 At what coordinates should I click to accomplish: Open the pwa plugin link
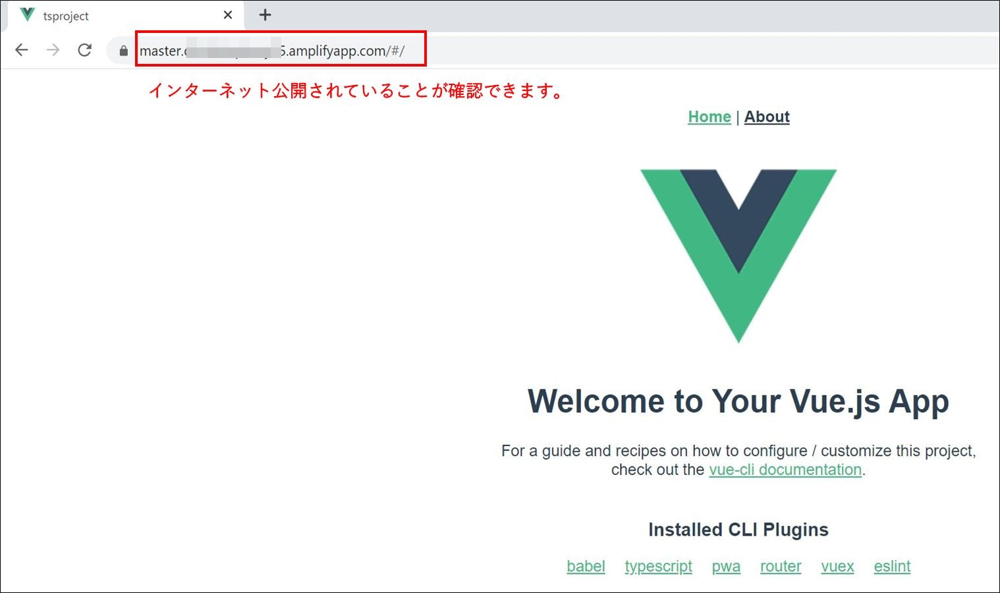tap(725, 566)
